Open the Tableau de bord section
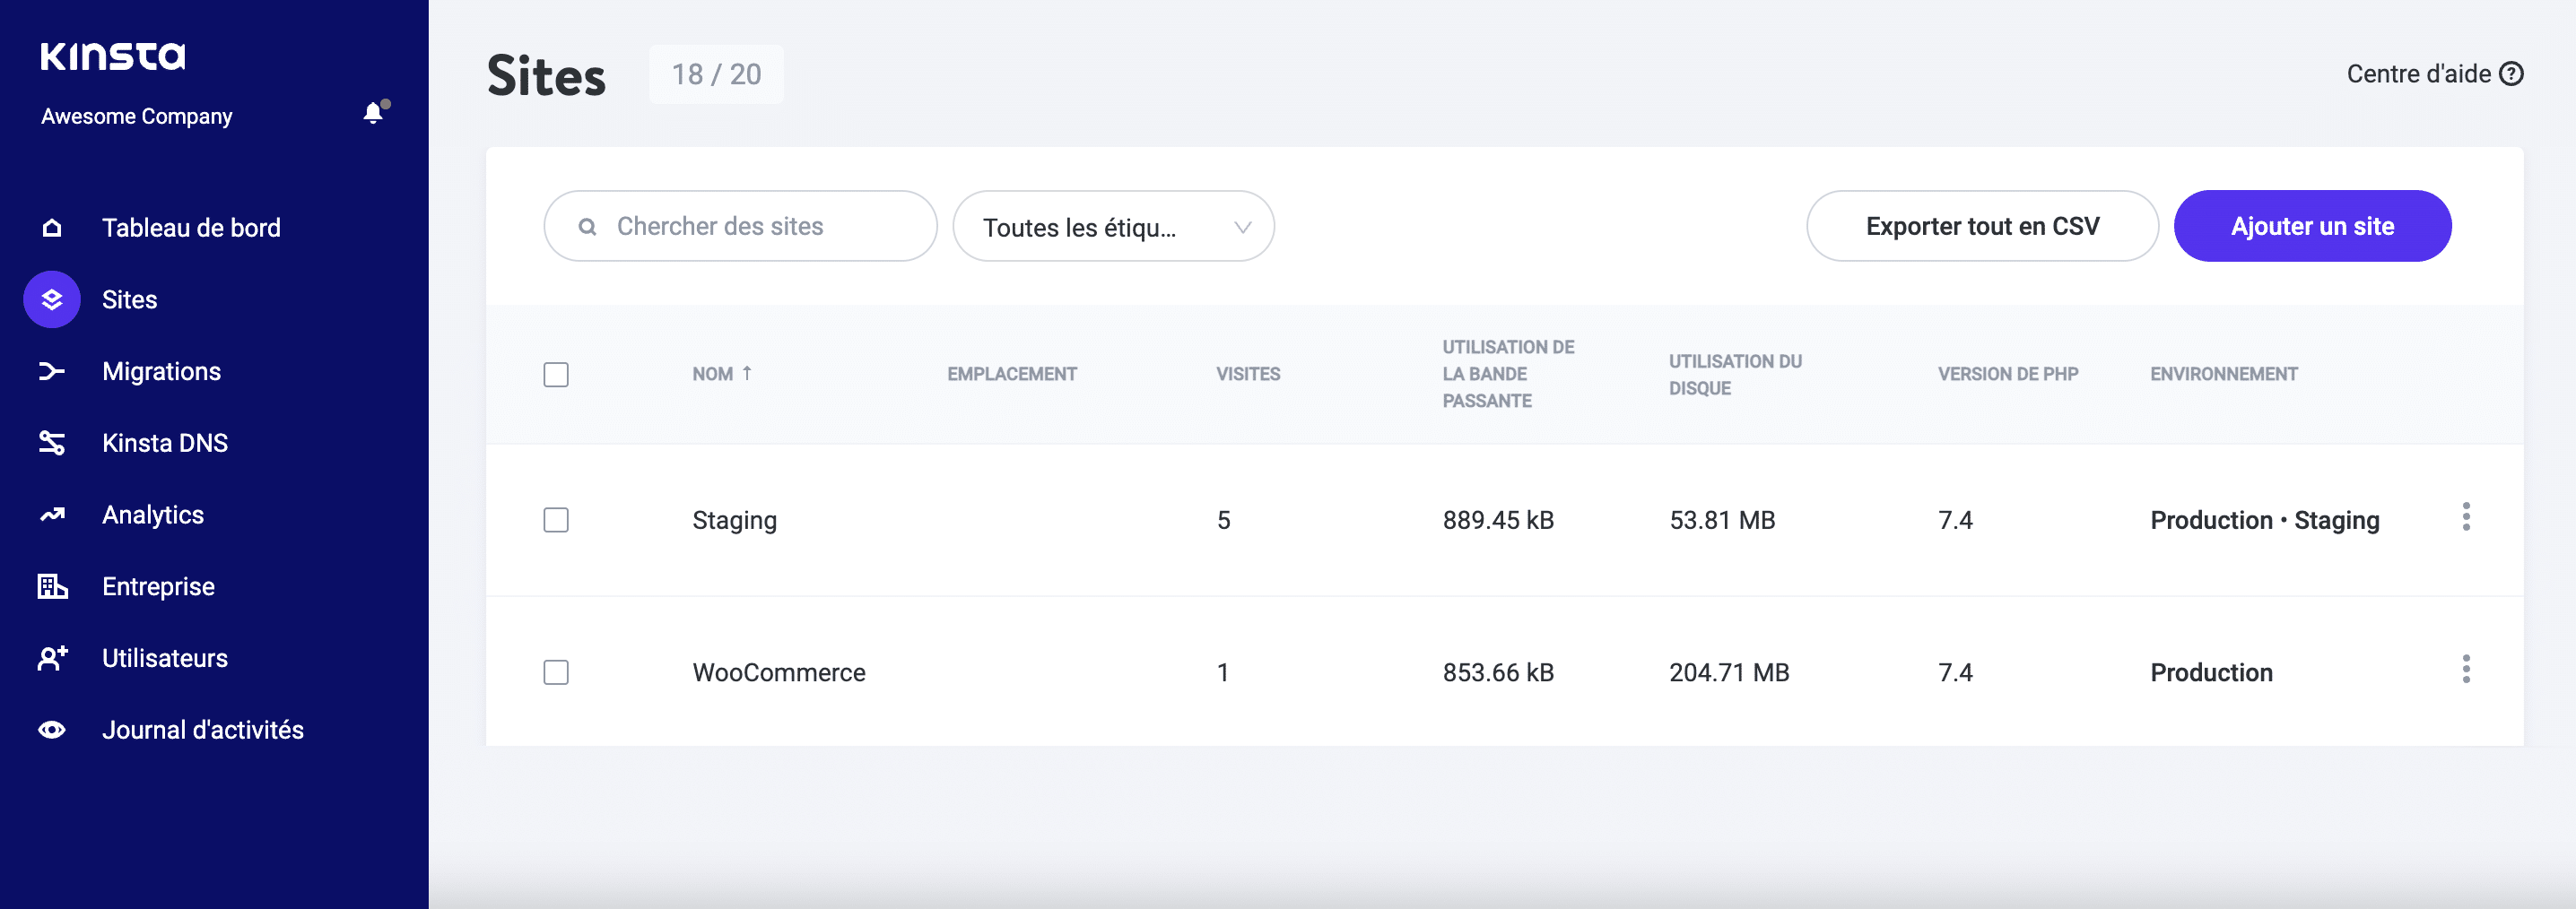The image size is (2576, 909). (x=190, y=227)
